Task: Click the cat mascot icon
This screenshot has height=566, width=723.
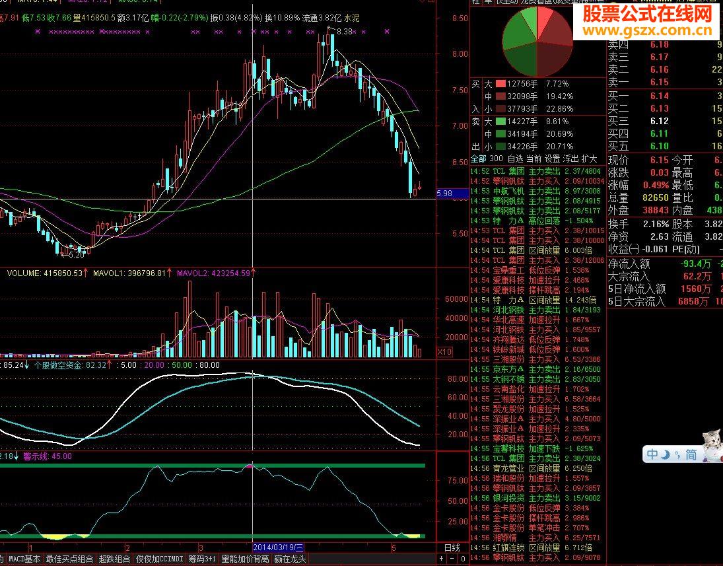Action: (x=712, y=446)
